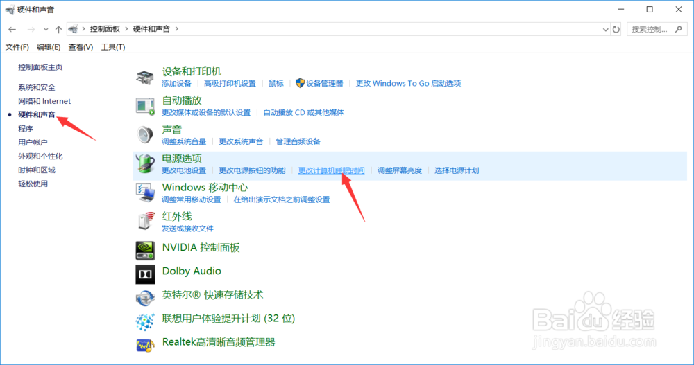This screenshot has height=365, width=694.
Task: Click the 更改系统声音 link
Action: tap(241, 142)
